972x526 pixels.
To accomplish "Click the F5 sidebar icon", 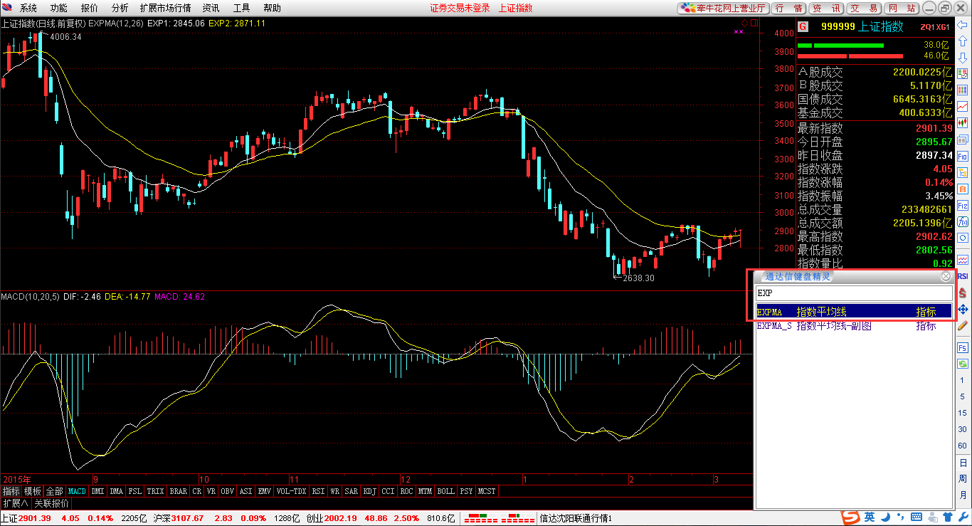I will click(x=963, y=348).
